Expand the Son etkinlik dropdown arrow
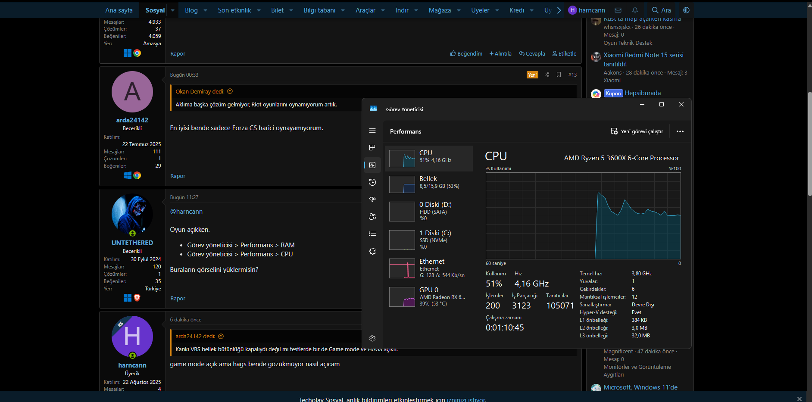This screenshot has width=812, height=402. click(259, 10)
